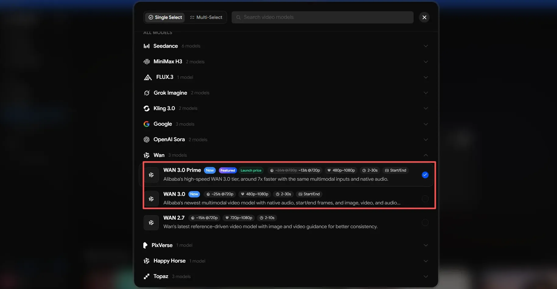Close the model picker dialog
Screen dimensions: 557x289
(424, 17)
